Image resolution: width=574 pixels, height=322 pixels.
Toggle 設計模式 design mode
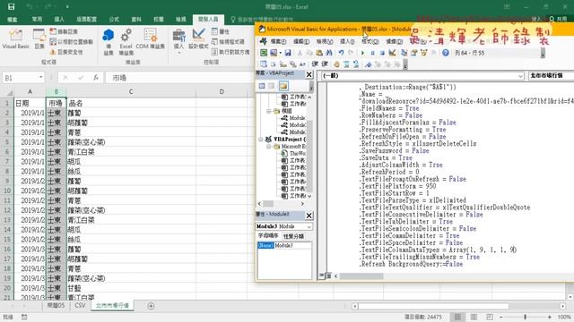click(x=198, y=38)
